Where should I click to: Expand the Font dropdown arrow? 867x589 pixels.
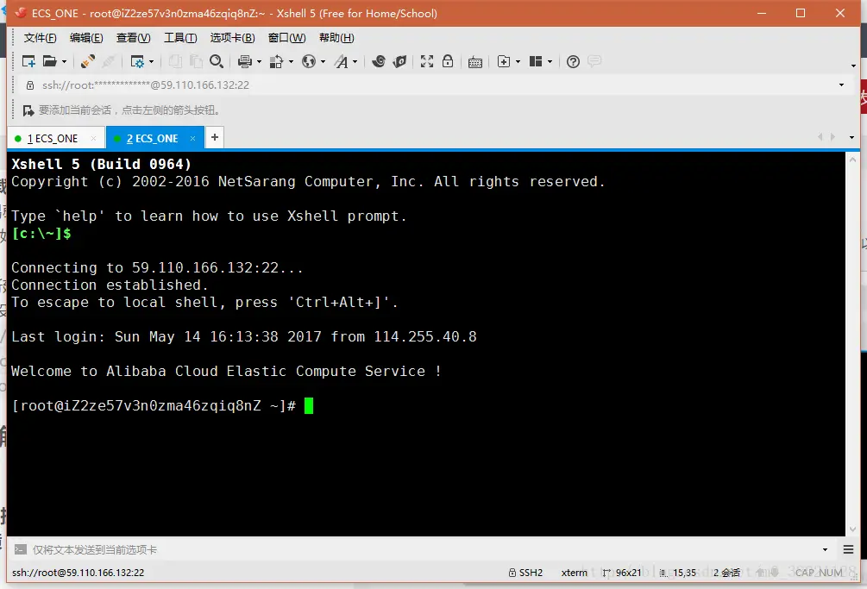(x=355, y=61)
